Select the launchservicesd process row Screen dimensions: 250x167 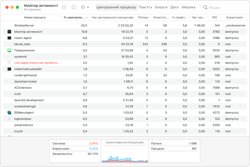click(125, 81)
